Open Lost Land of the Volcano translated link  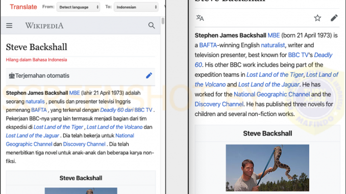point(114,127)
